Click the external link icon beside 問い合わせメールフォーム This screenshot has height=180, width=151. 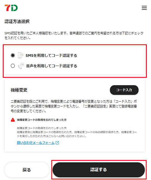57,143
